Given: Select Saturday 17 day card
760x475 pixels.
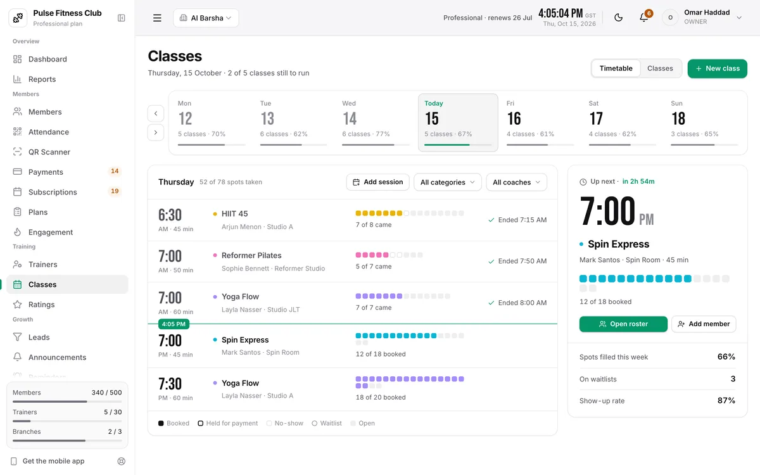Looking at the screenshot, I should (623, 123).
